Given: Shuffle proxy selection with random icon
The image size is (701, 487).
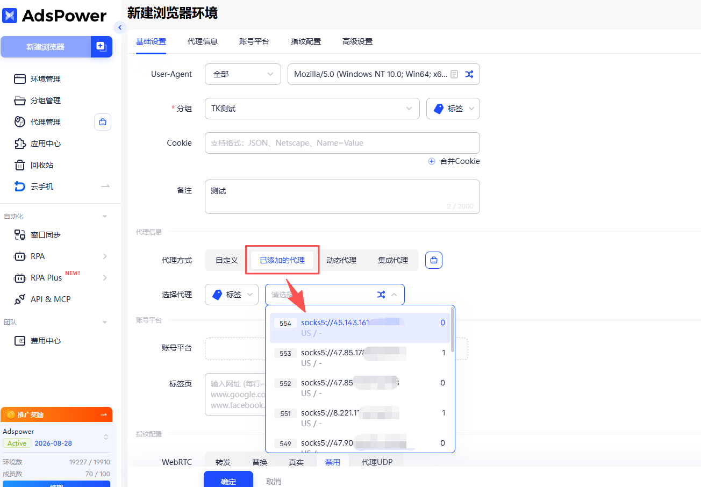Looking at the screenshot, I should [x=381, y=295].
